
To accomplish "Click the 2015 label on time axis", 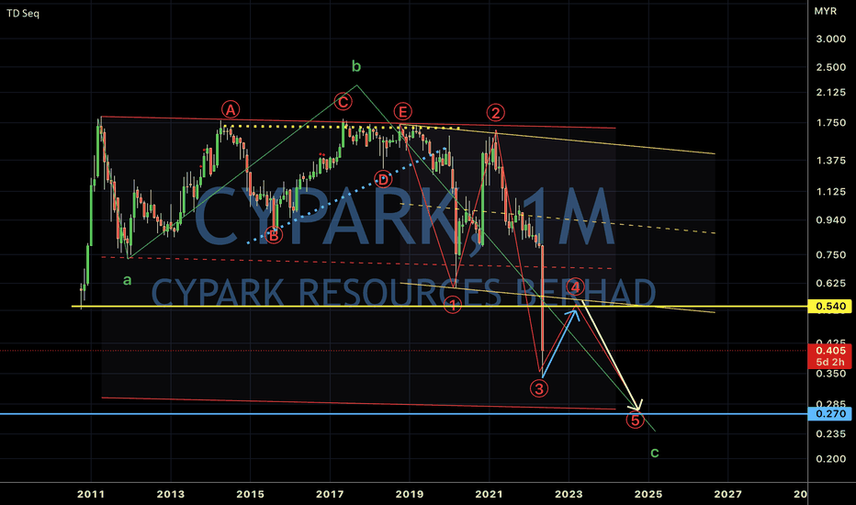I will point(250,494).
